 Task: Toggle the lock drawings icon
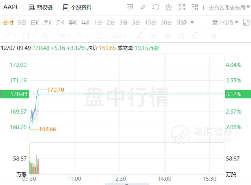(x=154, y=36)
